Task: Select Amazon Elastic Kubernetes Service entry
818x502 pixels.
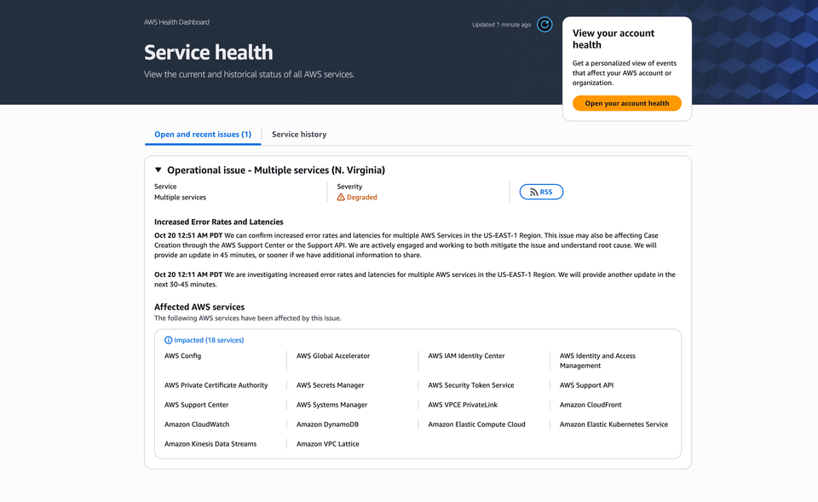Action: pyautogui.click(x=613, y=424)
